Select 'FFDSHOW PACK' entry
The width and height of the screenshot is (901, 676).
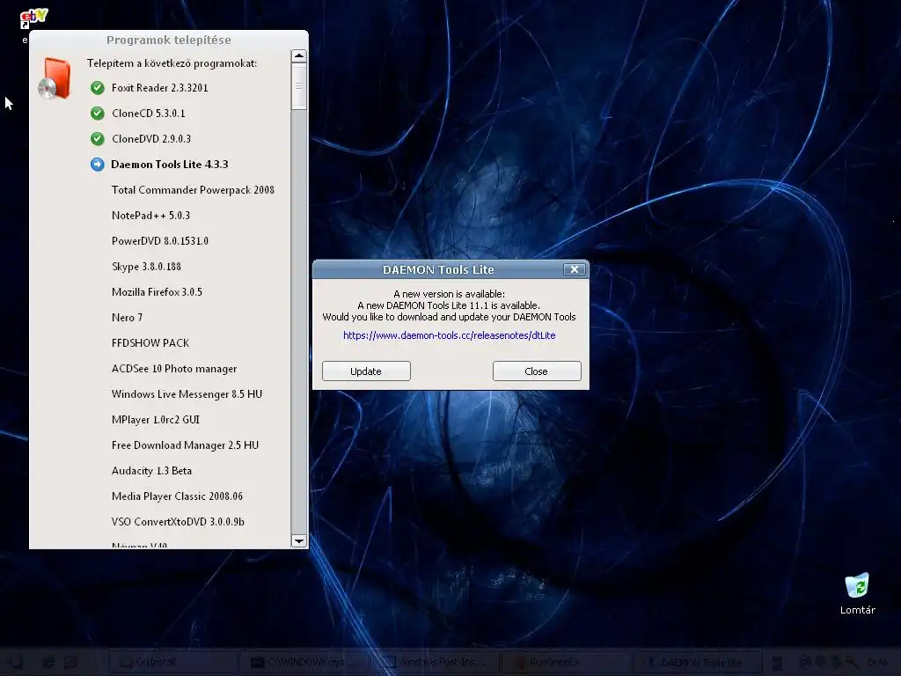coord(150,343)
